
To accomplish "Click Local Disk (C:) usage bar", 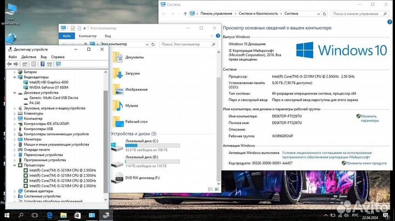I will (x=153, y=146).
